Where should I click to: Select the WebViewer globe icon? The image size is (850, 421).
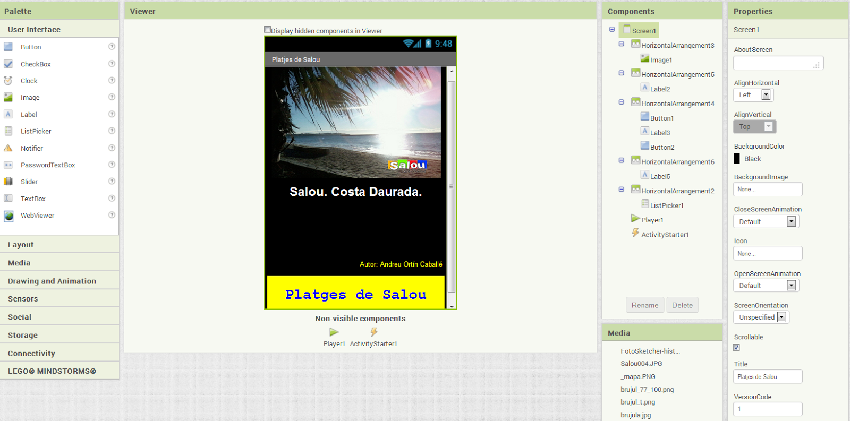pos(8,216)
